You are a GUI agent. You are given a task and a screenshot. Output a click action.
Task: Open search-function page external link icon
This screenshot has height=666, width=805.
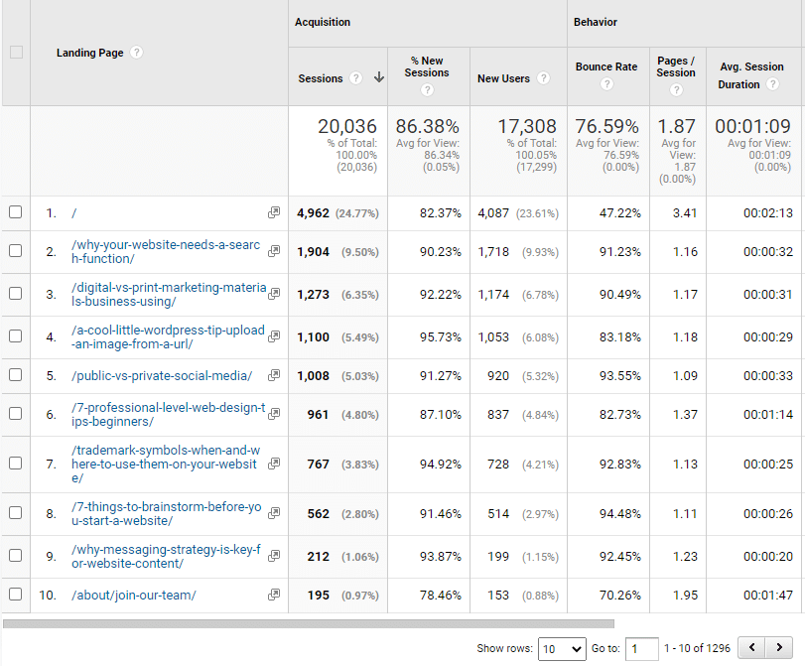point(274,251)
